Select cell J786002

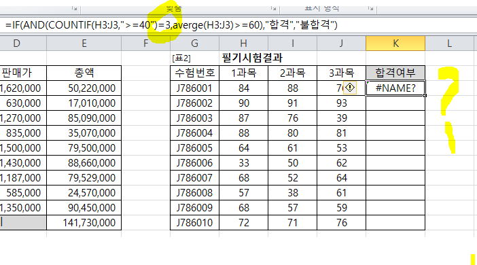click(x=195, y=103)
